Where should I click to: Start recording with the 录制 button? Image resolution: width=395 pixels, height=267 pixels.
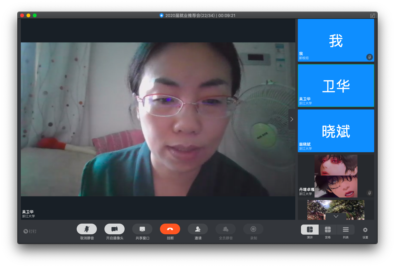253,229
